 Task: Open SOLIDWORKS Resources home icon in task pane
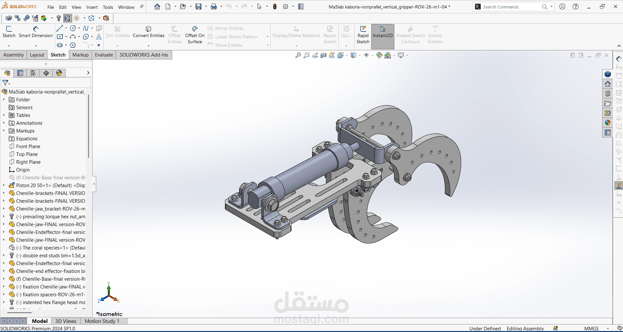pyautogui.click(x=608, y=84)
